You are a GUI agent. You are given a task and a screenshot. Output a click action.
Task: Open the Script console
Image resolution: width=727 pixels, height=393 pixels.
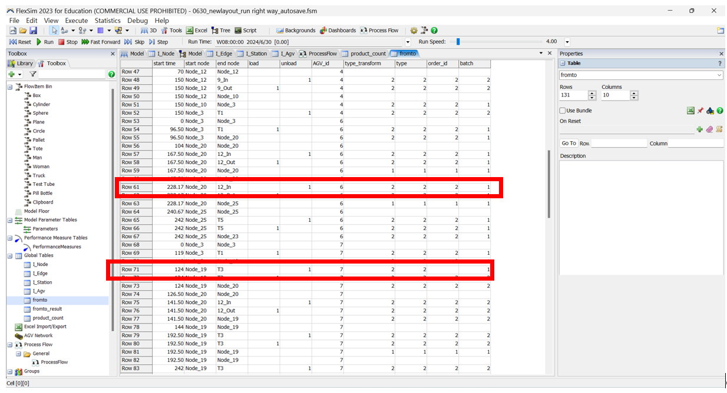[246, 31]
